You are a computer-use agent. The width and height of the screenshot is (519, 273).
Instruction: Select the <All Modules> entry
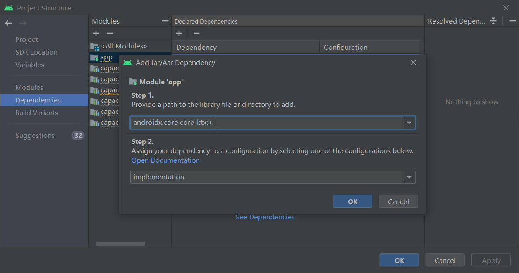(124, 46)
